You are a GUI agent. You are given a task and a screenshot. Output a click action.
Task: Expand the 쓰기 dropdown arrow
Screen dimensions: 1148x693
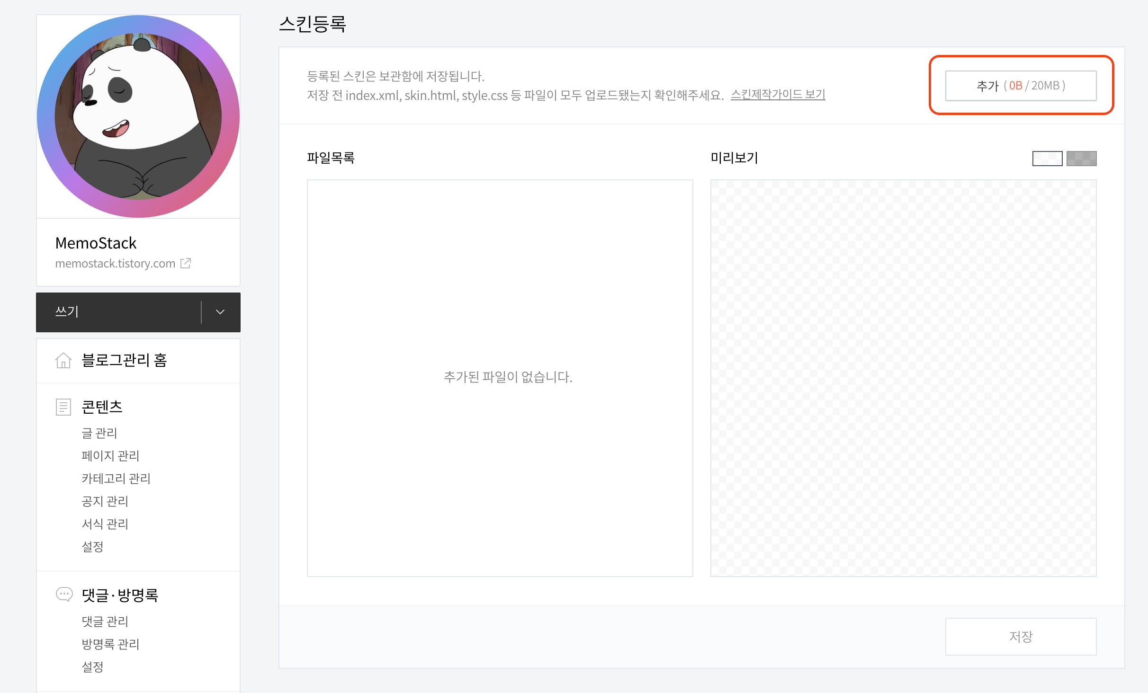pos(220,312)
